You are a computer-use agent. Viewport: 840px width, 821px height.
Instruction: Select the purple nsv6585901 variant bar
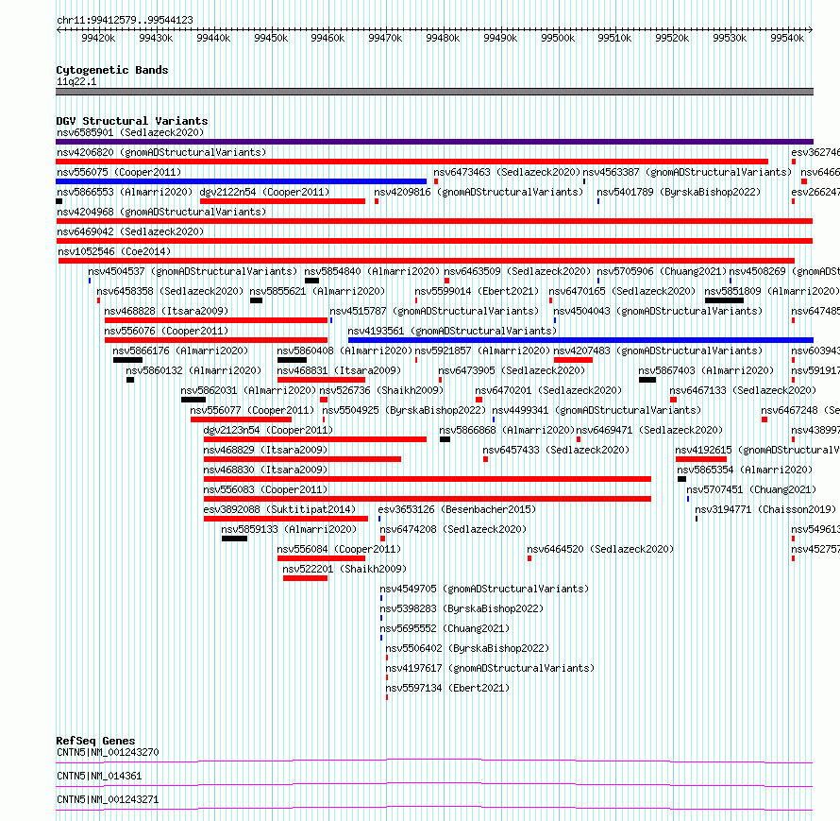(x=434, y=142)
